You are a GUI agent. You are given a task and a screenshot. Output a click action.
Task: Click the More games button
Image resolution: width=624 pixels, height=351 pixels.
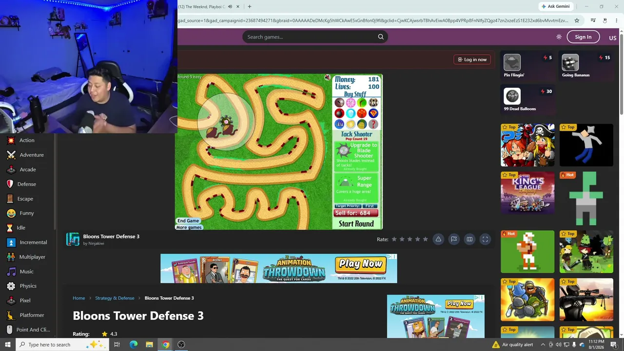tap(189, 228)
